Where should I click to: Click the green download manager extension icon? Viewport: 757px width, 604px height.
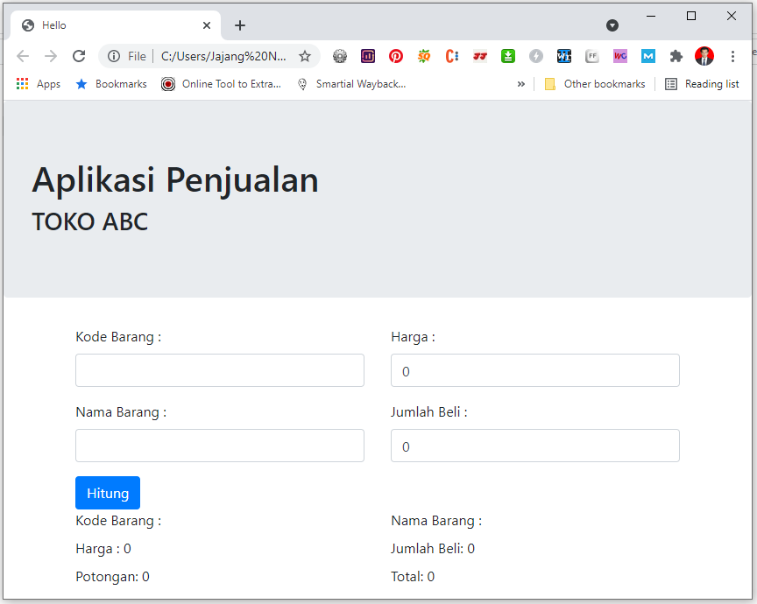click(x=508, y=55)
